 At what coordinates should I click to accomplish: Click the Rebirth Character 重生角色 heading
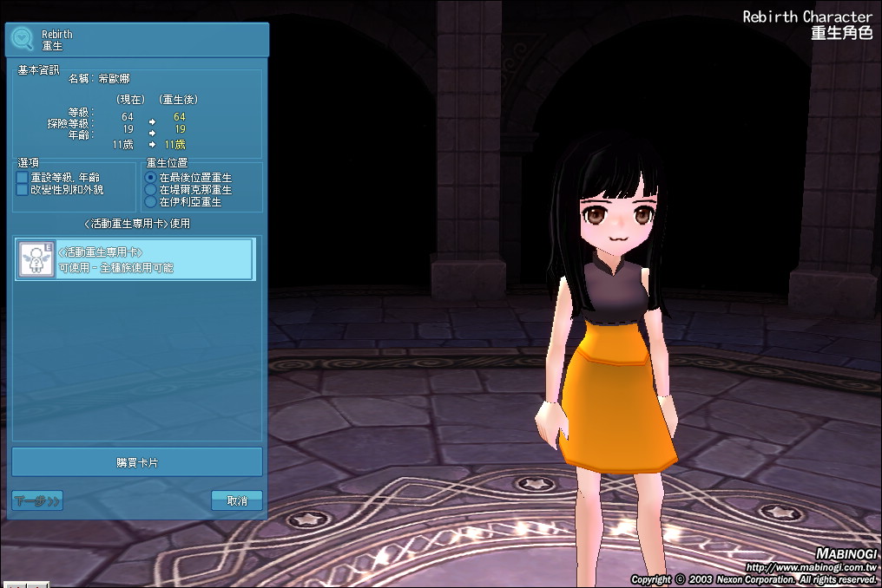(807, 24)
